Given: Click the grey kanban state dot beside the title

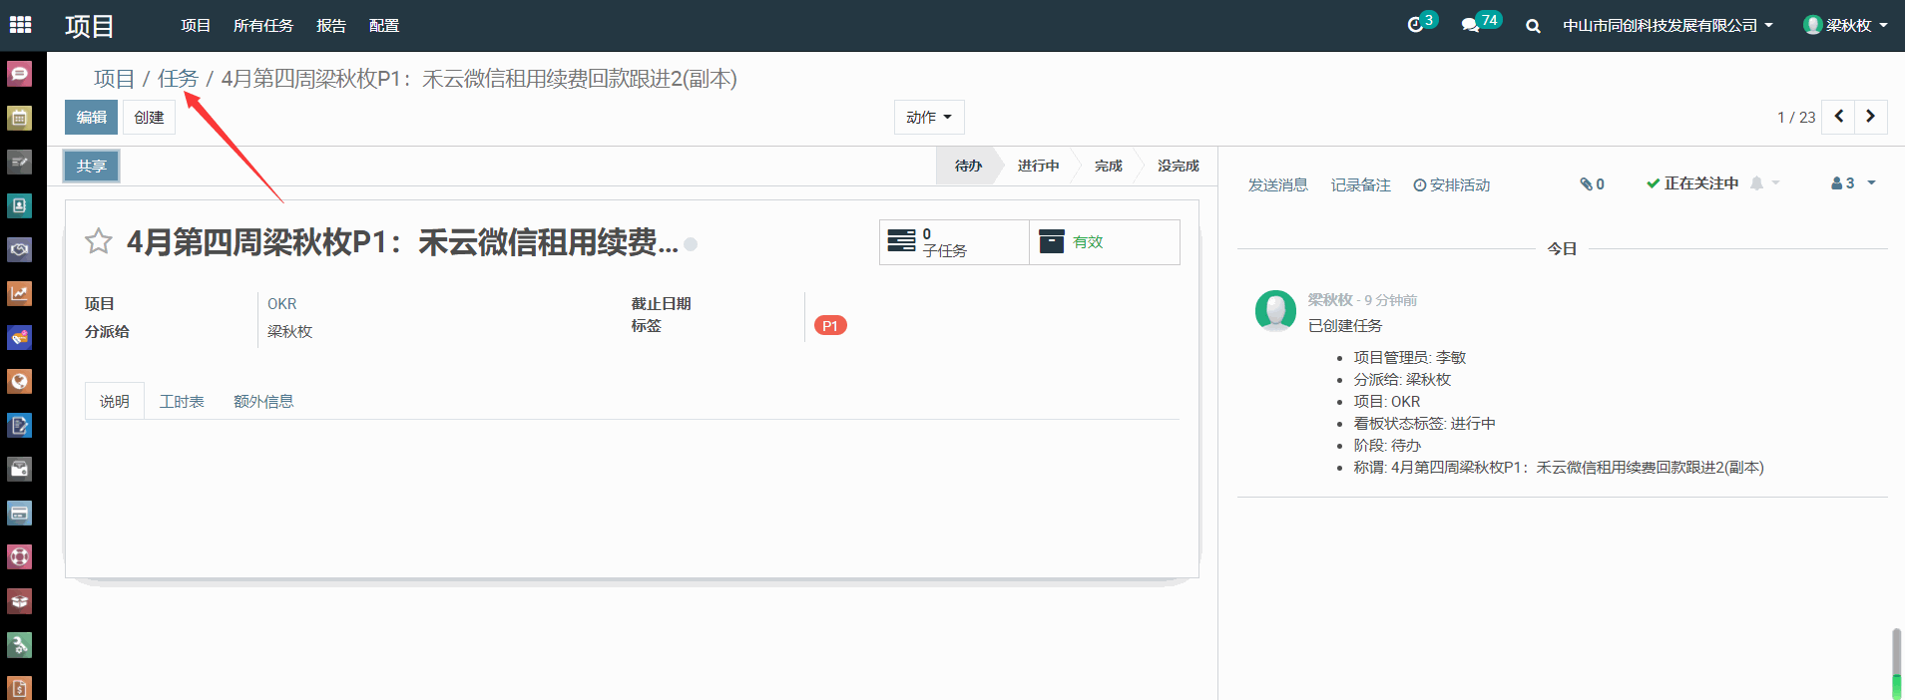Looking at the screenshot, I should tap(691, 244).
